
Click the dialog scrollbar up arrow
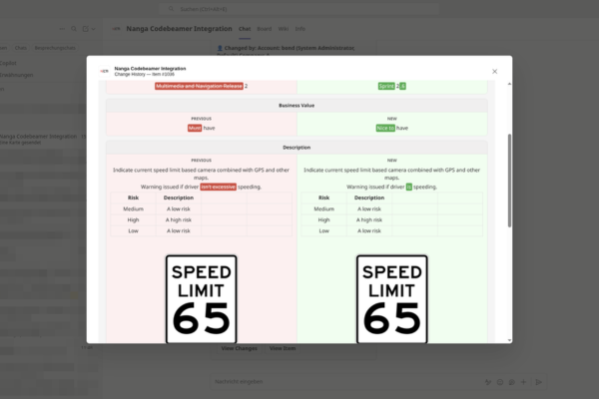tap(509, 84)
